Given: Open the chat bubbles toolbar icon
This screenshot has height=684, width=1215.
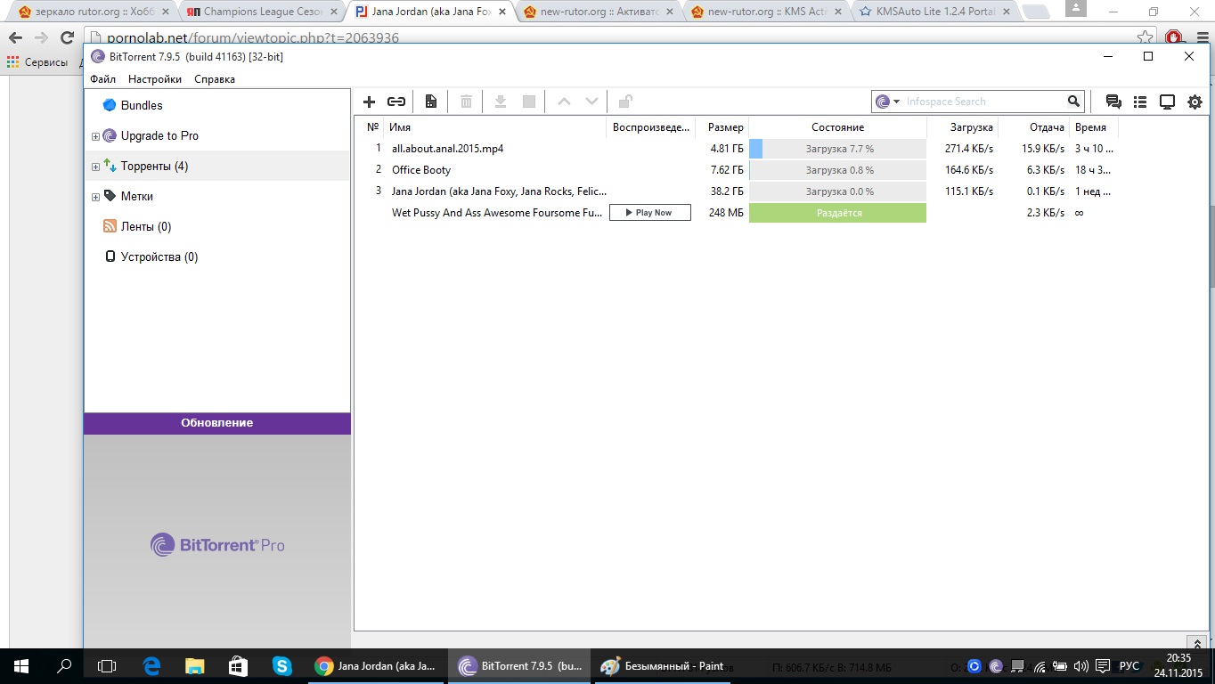Looking at the screenshot, I should (1113, 102).
